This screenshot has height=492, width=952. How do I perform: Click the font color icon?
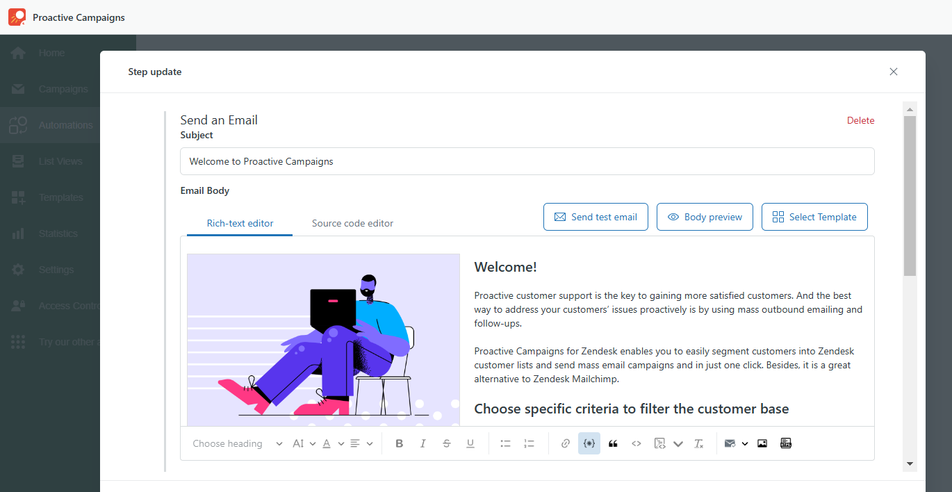click(327, 443)
